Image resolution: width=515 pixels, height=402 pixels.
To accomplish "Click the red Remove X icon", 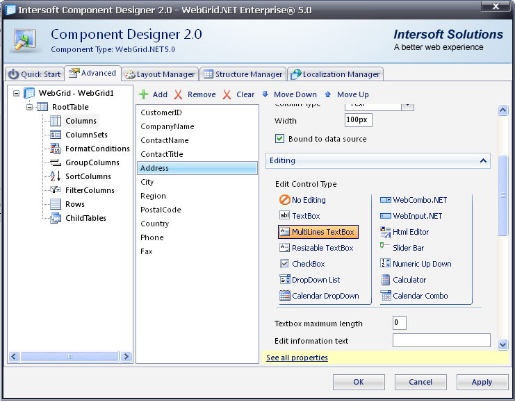I will (179, 94).
